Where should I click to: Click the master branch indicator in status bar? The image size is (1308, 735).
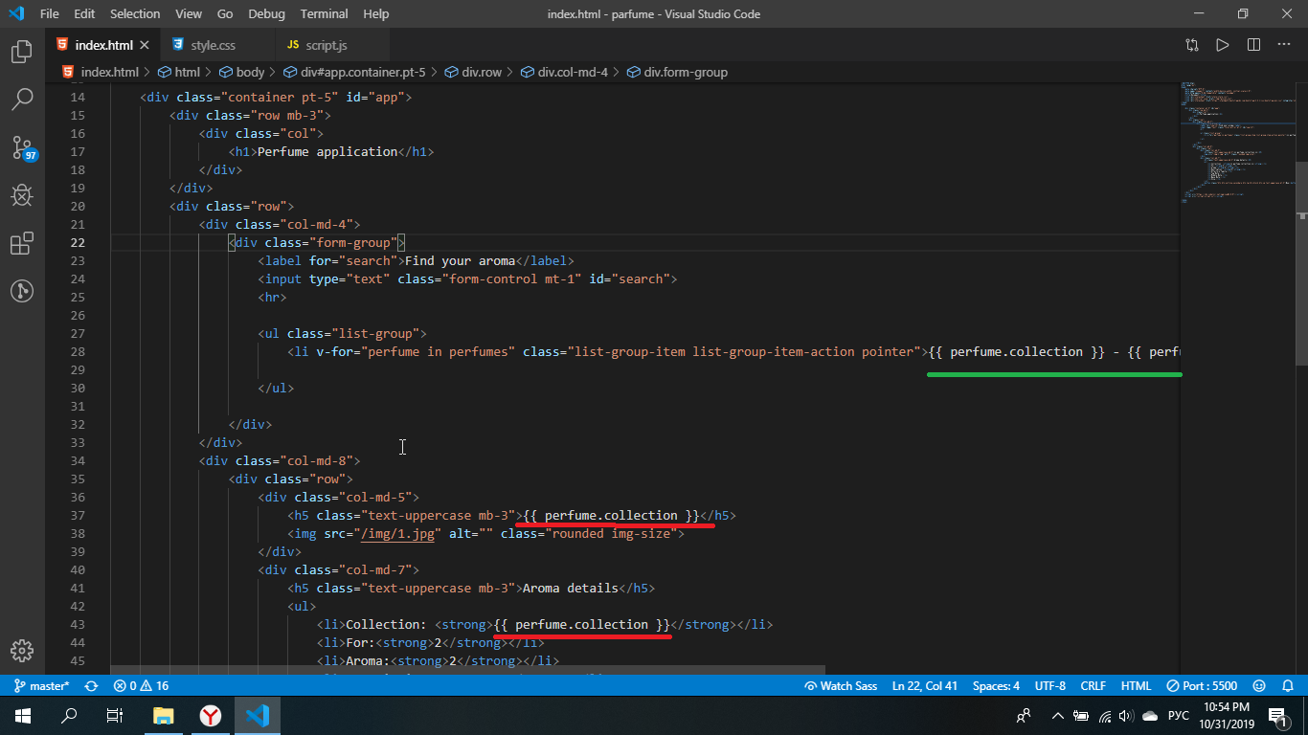pos(42,686)
